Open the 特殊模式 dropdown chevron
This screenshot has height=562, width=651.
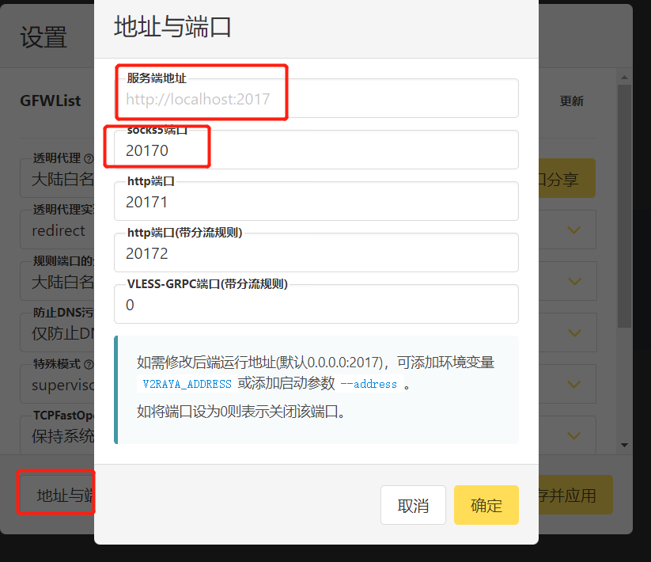click(574, 385)
